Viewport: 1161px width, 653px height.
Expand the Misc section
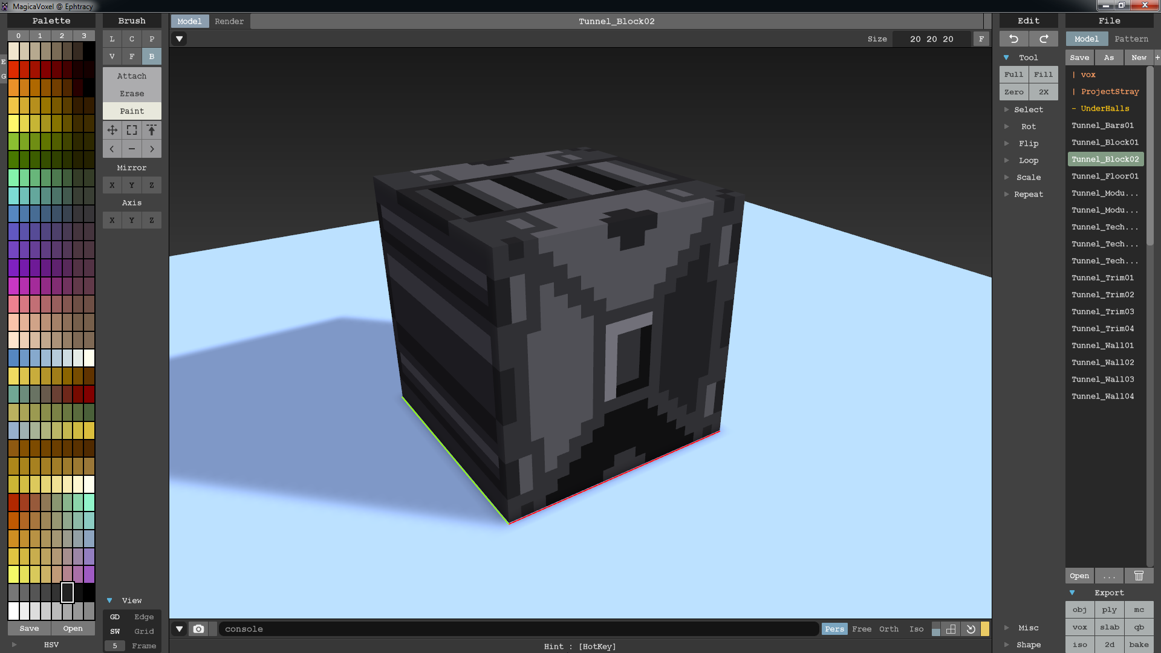1028,628
